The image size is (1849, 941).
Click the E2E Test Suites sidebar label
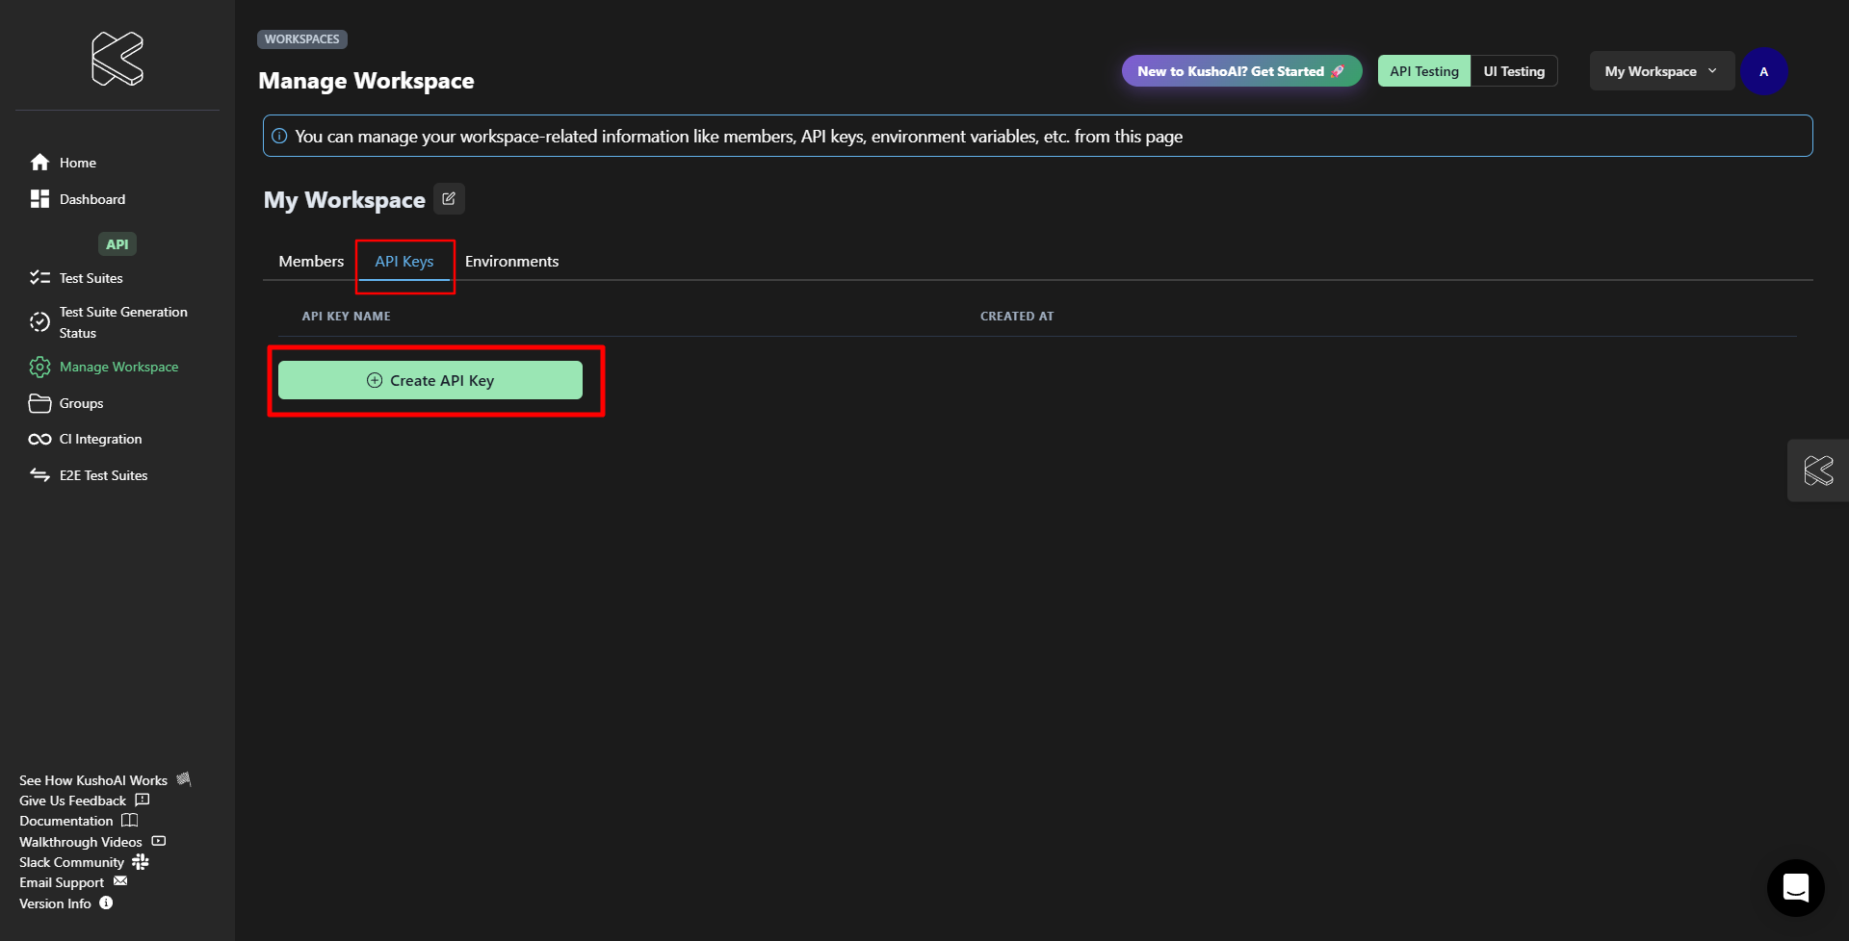pos(104,475)
